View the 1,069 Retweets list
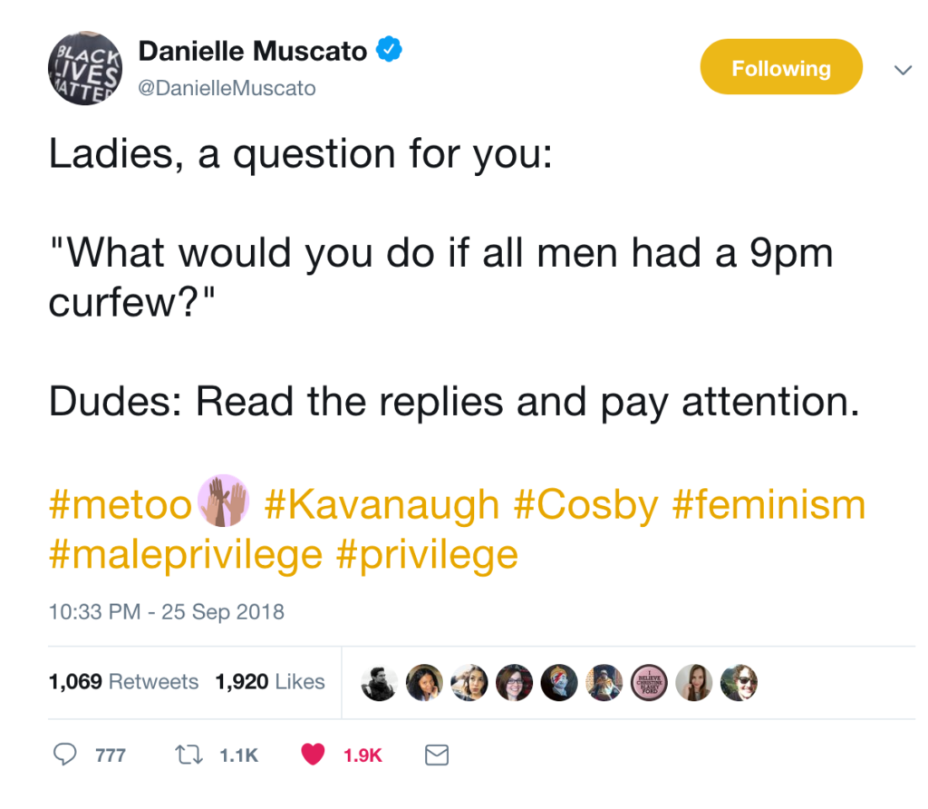The image size is (928, 809). (123, 682)
